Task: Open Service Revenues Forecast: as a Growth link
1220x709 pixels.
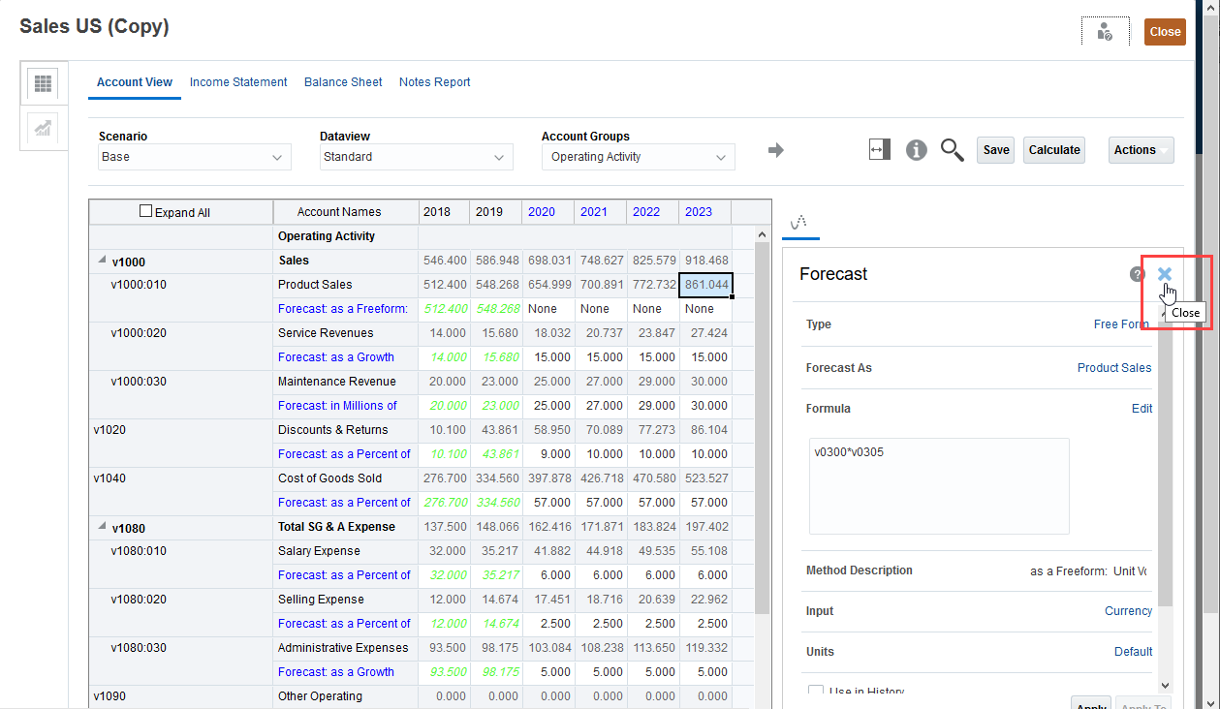Action: (x=335, y=357)
